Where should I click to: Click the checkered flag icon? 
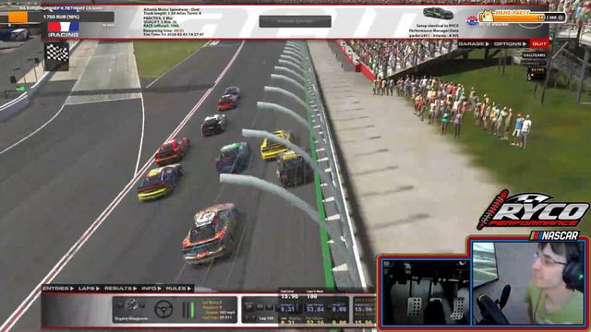click(x=56, y=56)
